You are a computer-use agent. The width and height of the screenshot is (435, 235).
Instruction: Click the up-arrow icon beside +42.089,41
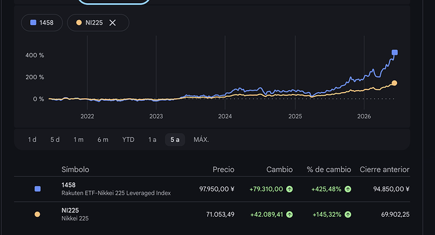tap(289, 214)
